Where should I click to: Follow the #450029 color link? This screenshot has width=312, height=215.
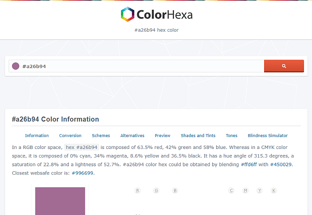281,165
